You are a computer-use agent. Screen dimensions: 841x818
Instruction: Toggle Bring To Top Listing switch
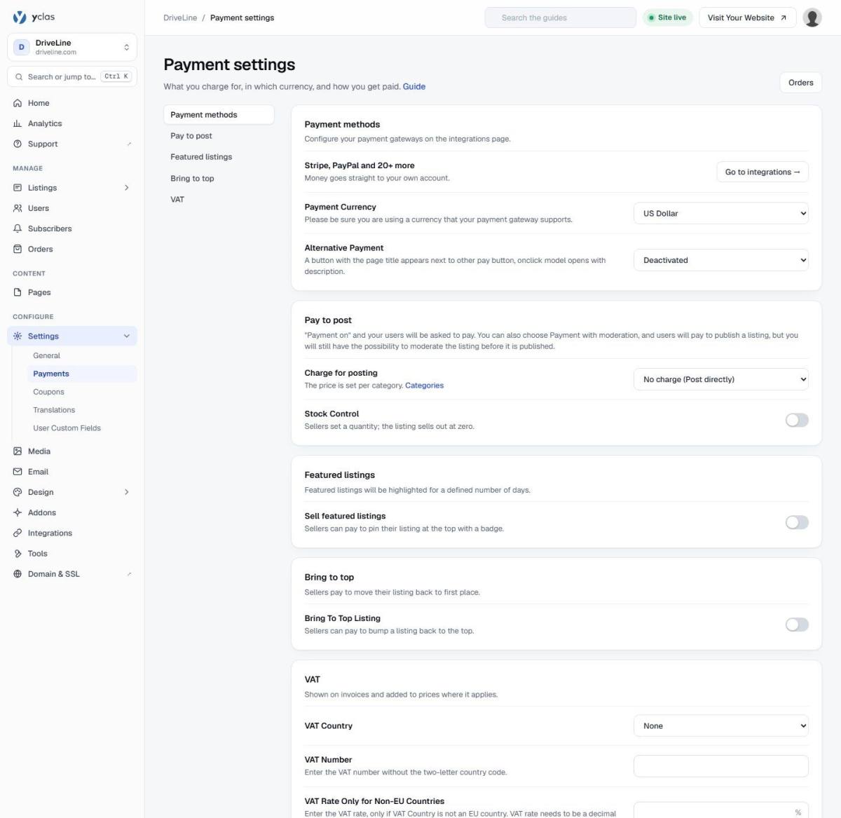797,625
